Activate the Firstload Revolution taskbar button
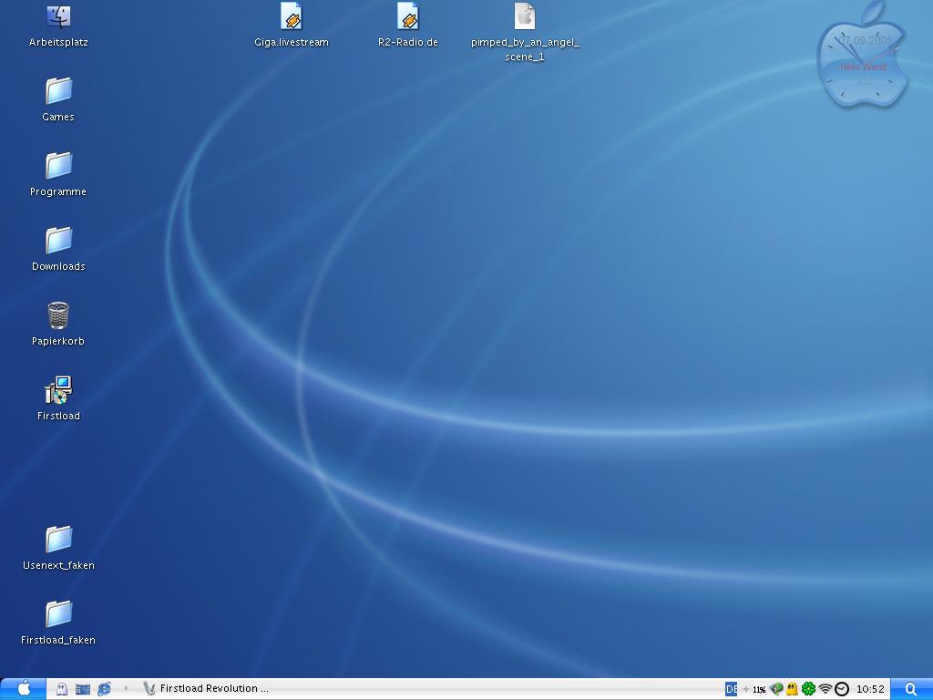 click(206, 689)
